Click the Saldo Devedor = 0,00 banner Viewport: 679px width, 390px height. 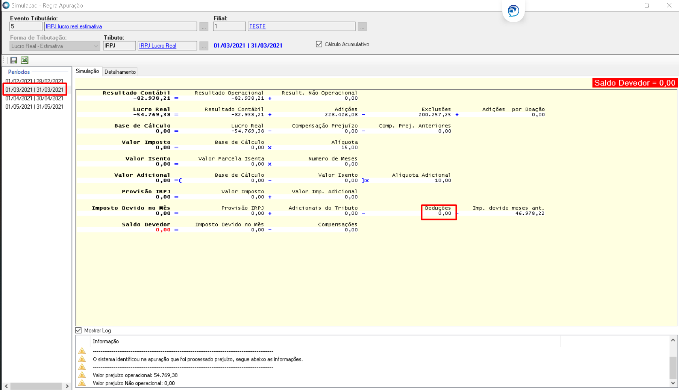(635, 83)
